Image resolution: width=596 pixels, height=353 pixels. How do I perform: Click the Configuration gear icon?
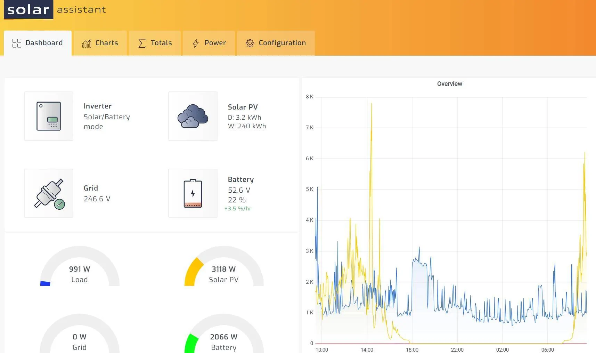pyautogui.click(x=250, y=43)
